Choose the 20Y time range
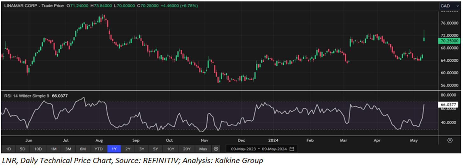The width and height of the screenshot is (463, 168). point(187,149)
